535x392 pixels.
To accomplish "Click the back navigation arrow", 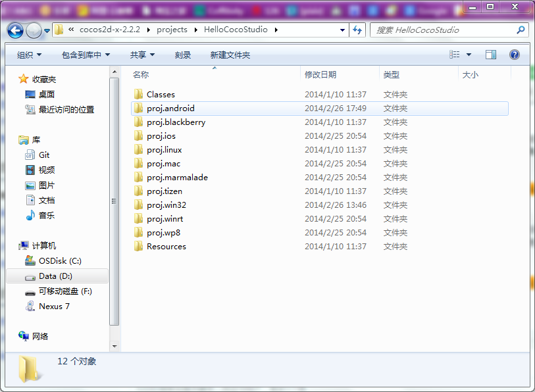I will click(x=14, y=30).
